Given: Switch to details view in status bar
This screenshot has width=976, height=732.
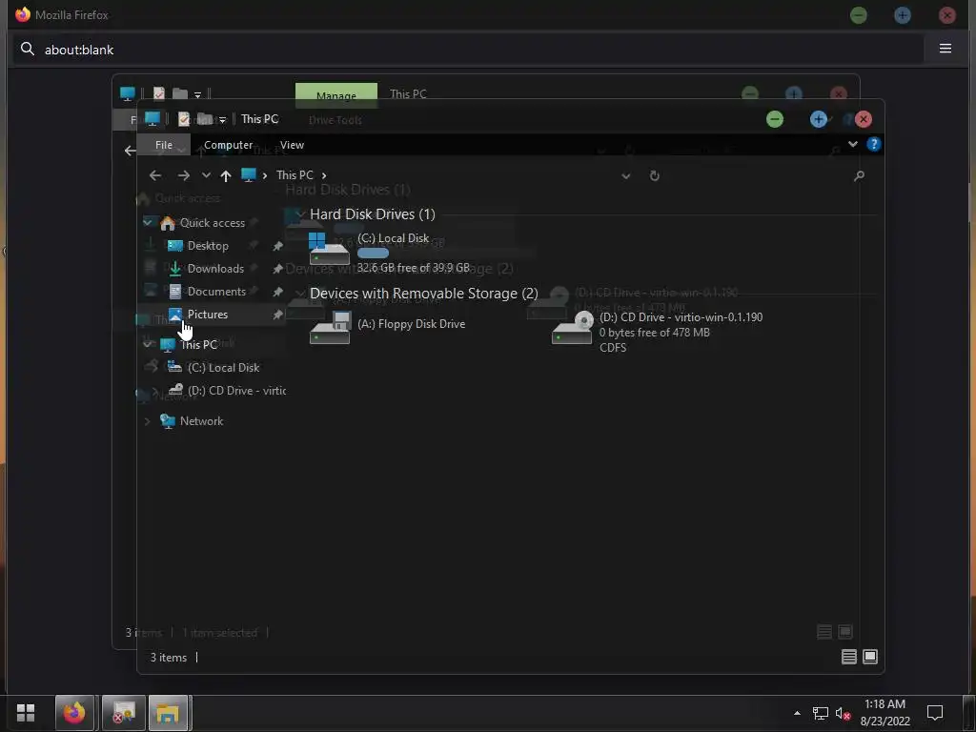Looking at the screenshot, I should pyautogui.click(x=848, y=657).
